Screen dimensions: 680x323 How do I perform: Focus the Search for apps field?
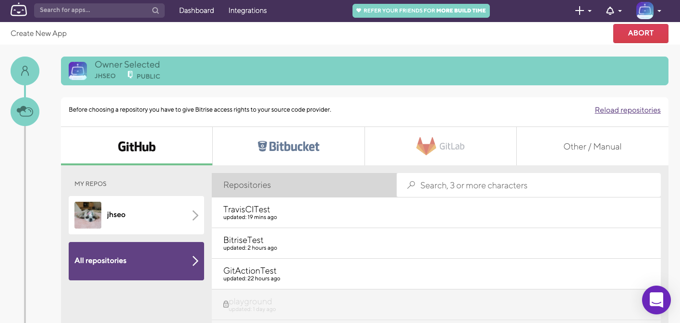99,11
